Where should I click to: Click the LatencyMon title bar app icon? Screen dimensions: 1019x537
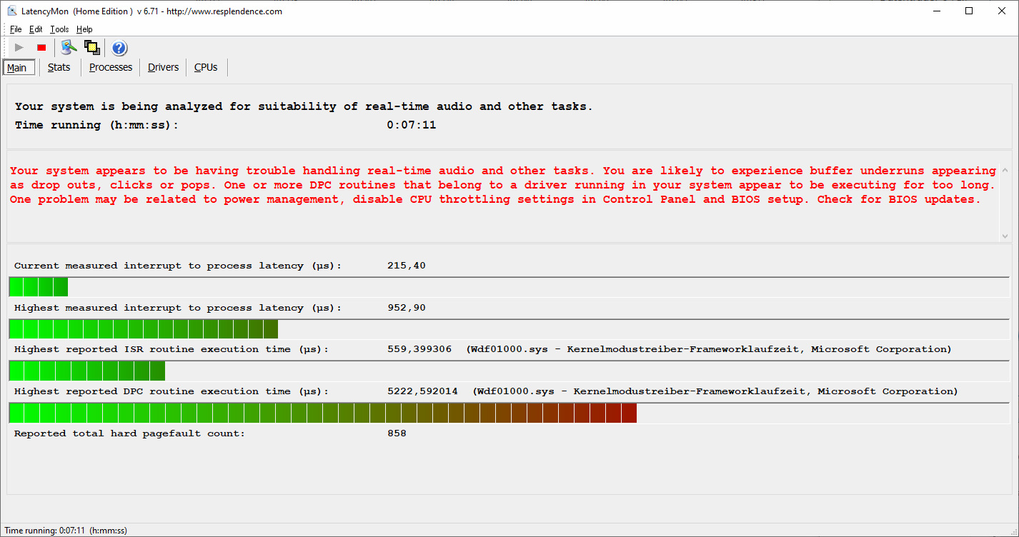pos(12,11)
